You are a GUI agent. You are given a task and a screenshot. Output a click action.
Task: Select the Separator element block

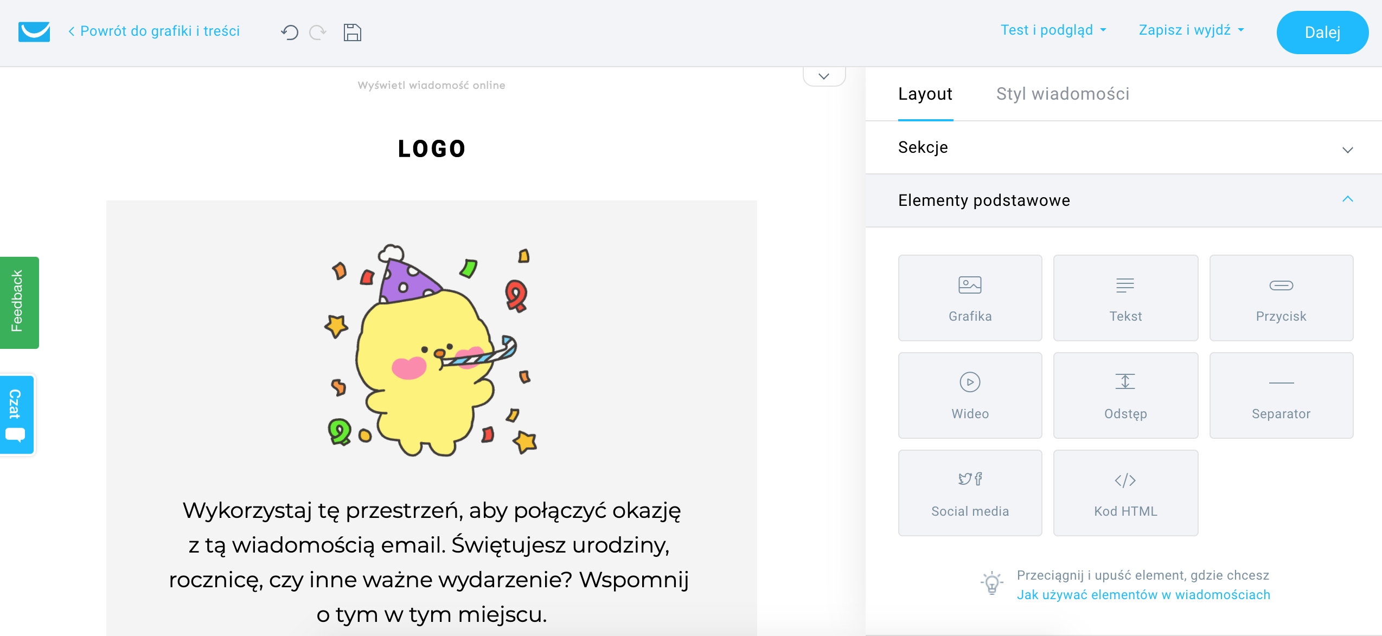pyautogui.click(x=1281, y=395)
